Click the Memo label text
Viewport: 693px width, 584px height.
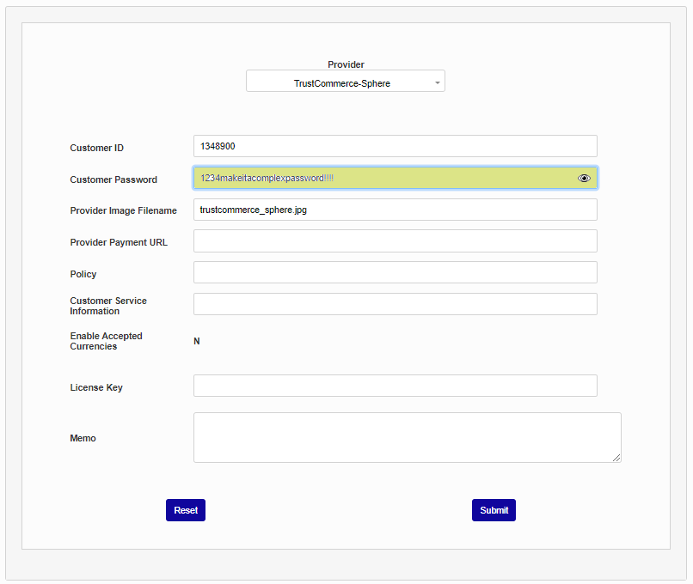coord(83,438)
